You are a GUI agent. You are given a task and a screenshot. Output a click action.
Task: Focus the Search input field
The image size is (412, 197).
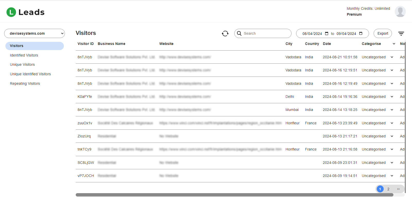[x=265, y=33]
